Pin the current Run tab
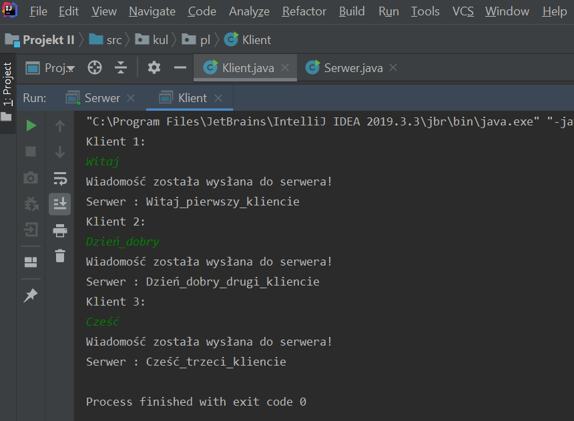 click(30, 295)
